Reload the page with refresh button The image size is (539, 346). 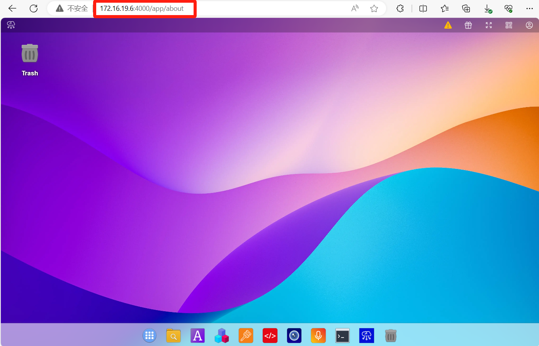pos(34,9)
